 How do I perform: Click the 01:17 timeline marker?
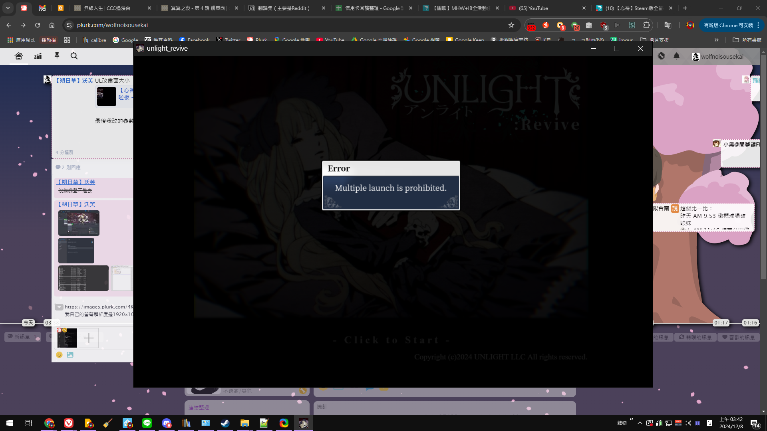pos(721,322)
